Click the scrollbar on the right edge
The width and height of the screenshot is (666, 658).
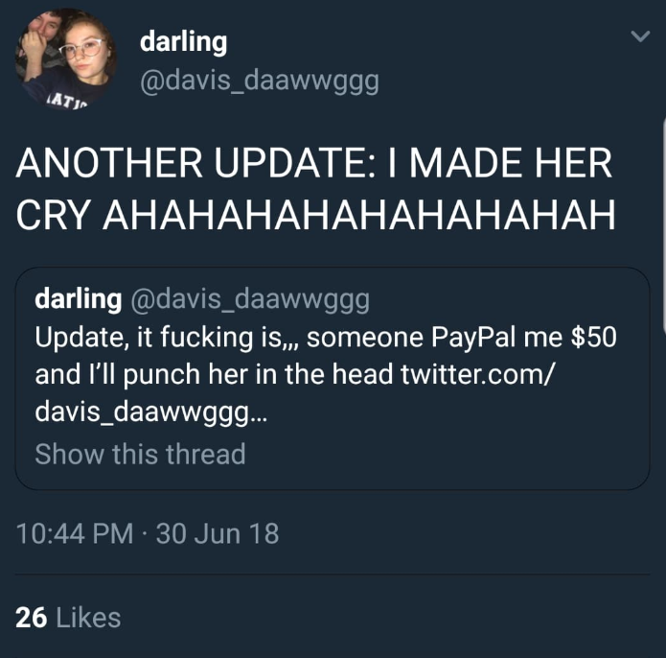663,229
